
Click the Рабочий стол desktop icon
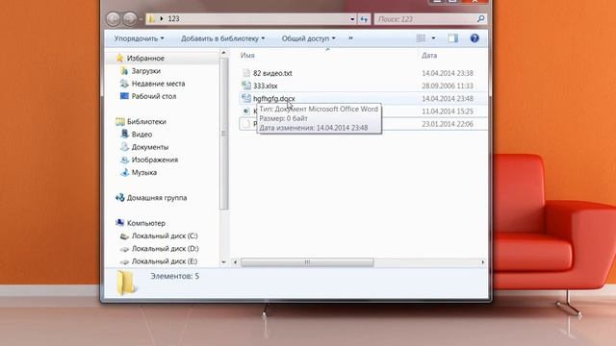click(x=124, y=96)
